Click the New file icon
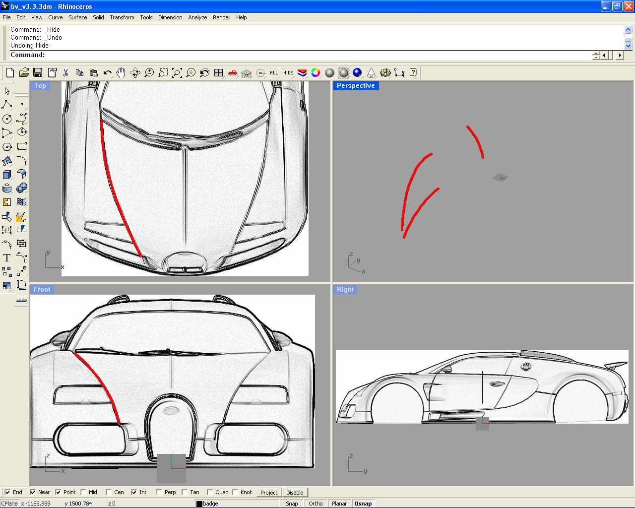 pos(10,73)
